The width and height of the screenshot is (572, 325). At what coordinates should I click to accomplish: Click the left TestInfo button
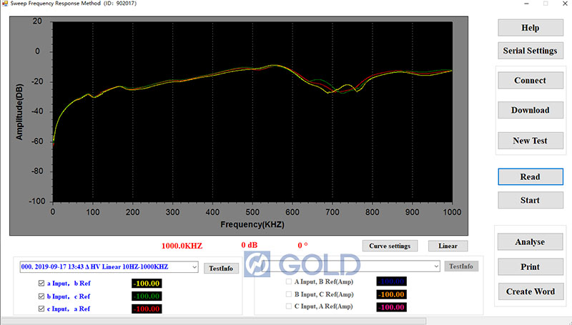click(x=222, y=268)
